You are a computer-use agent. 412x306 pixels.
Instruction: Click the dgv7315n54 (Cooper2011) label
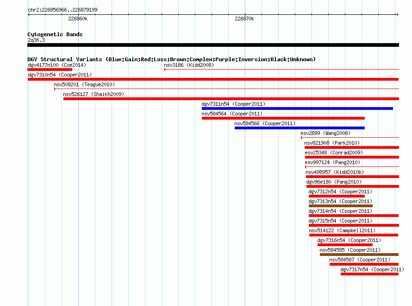coord(340,221)
